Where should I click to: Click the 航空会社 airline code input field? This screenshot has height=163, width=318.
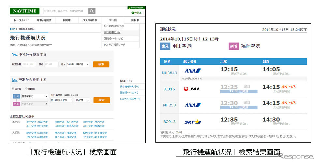(x=29, y=64)
